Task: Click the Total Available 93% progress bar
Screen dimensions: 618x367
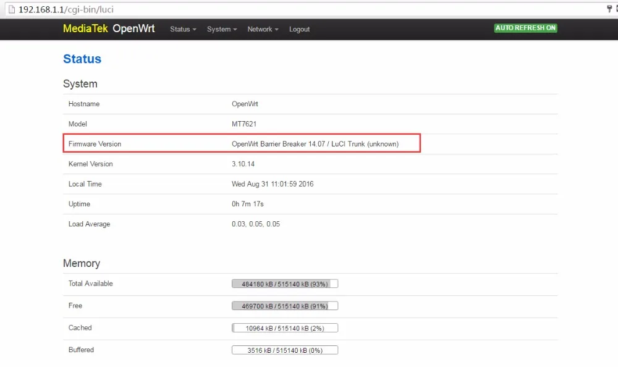Action: click(284, 284)
